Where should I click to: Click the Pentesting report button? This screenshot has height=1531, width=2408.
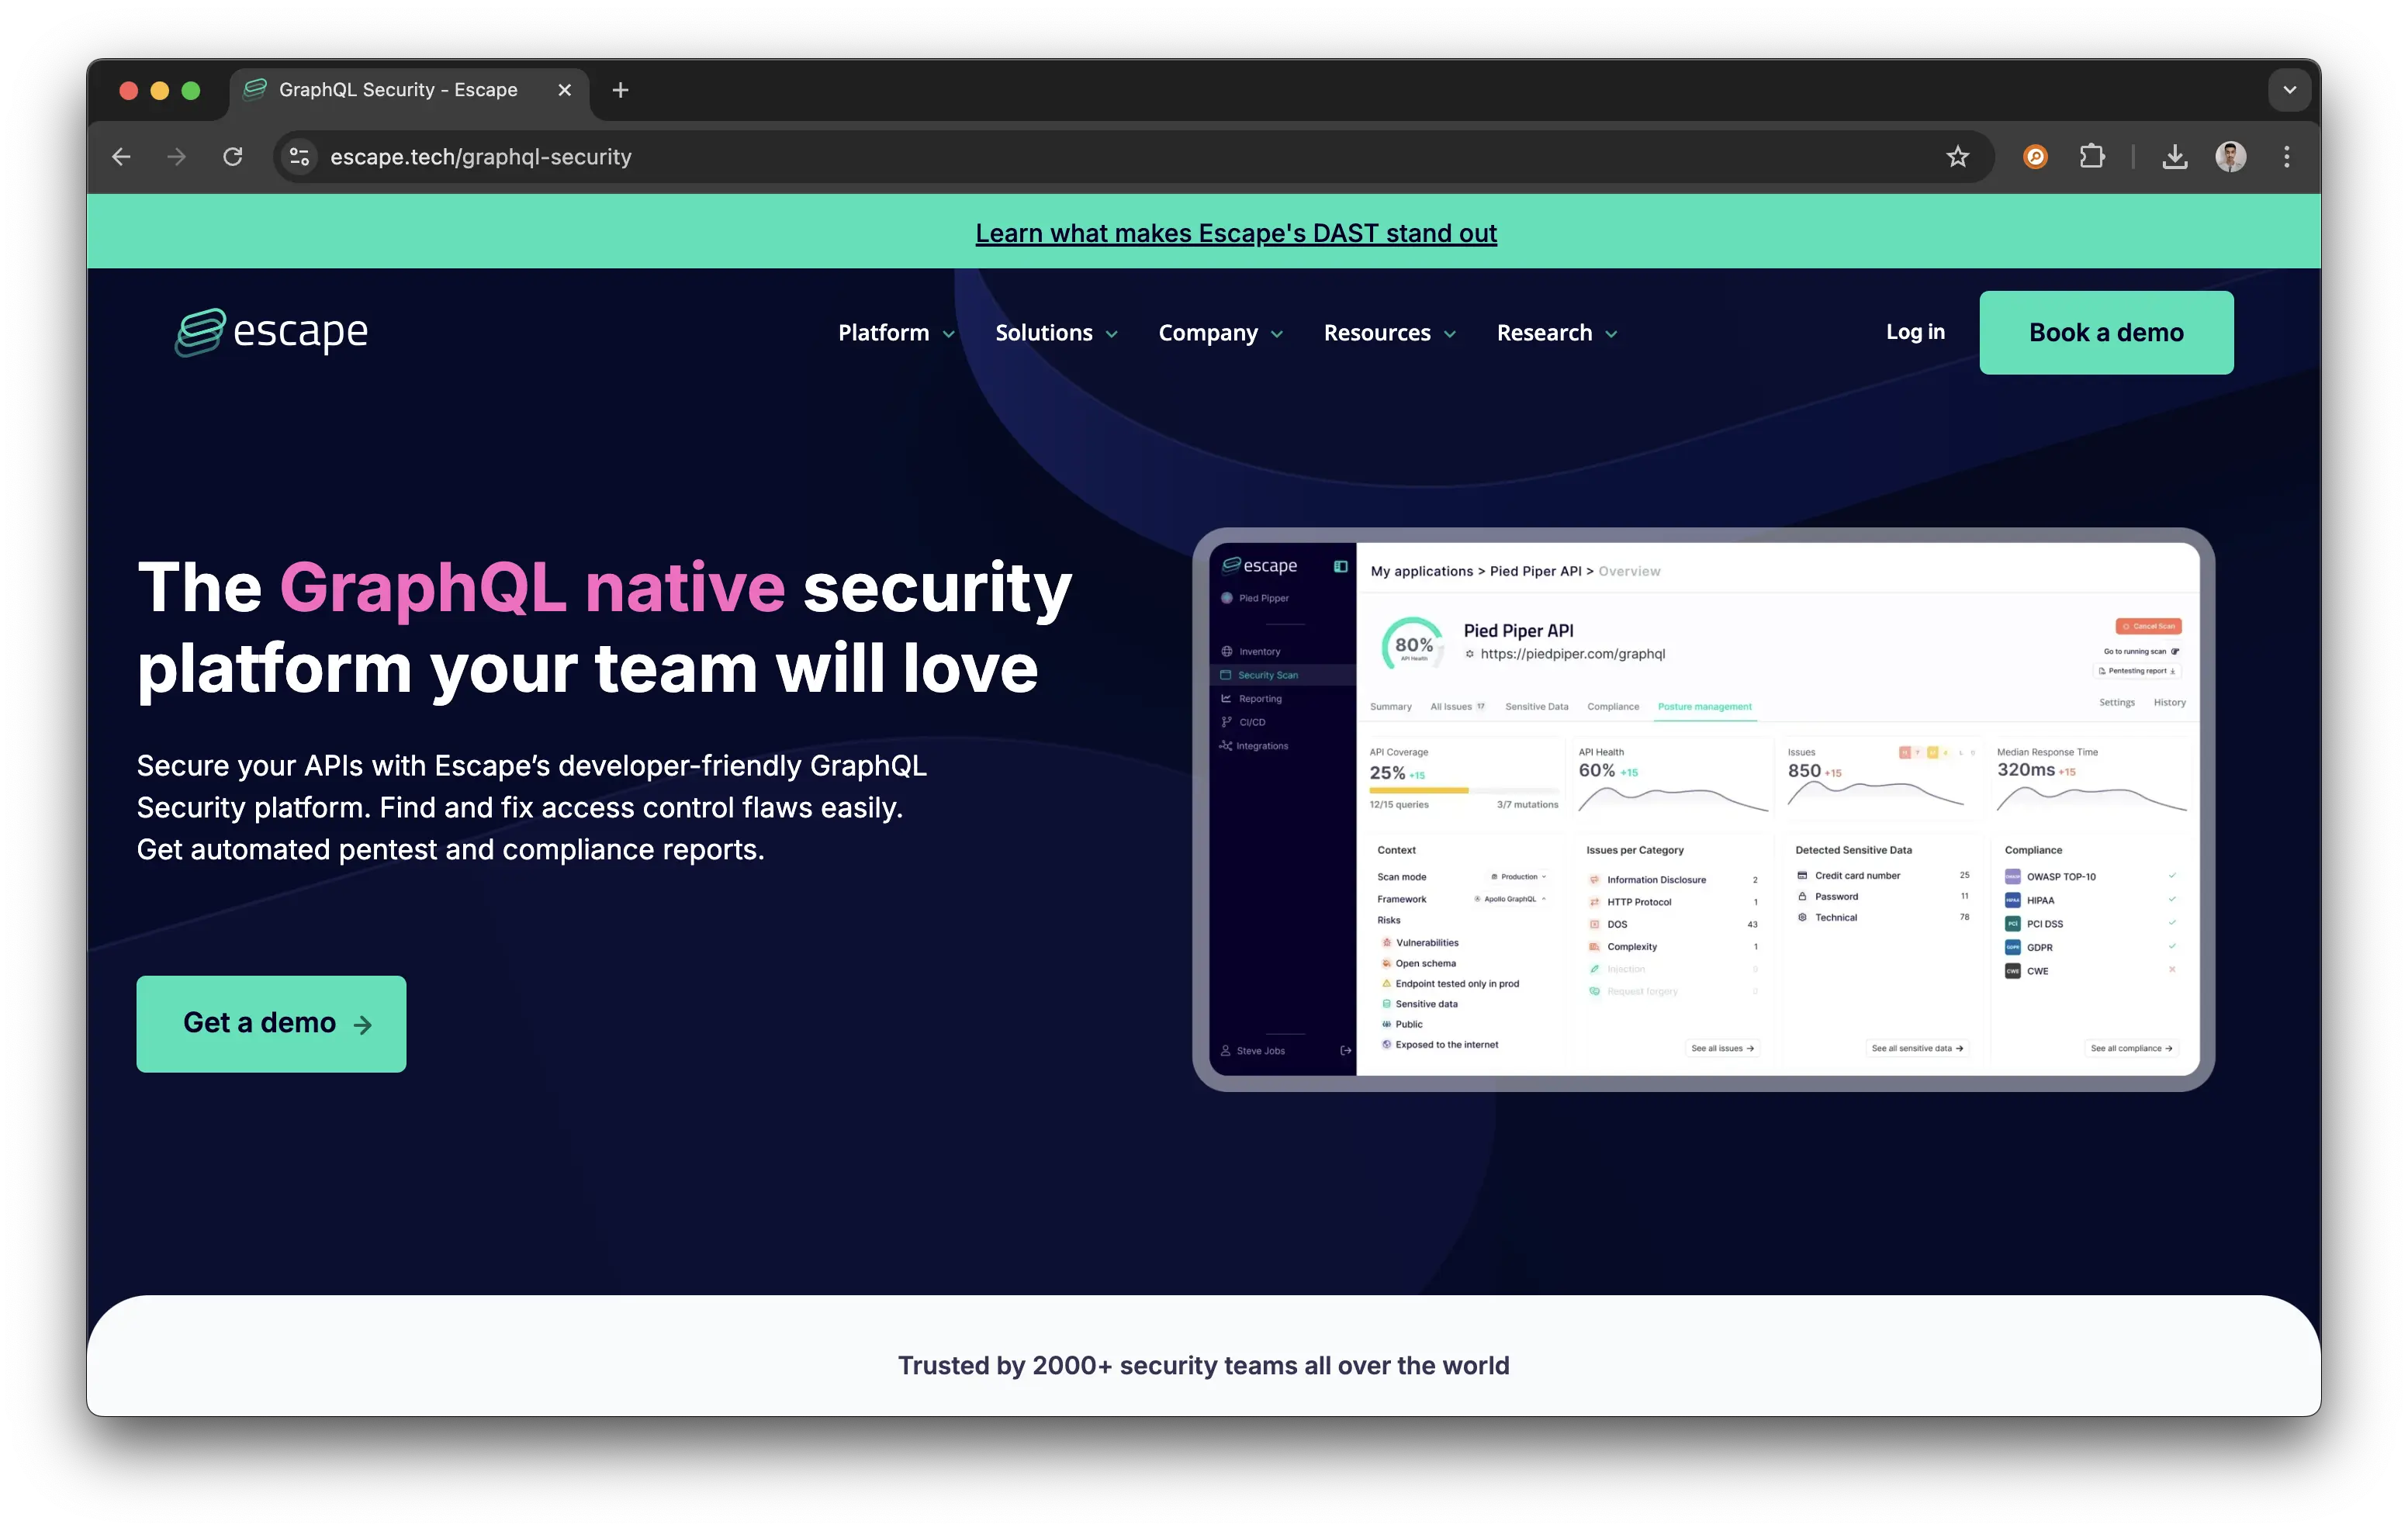pos(2137,671)
